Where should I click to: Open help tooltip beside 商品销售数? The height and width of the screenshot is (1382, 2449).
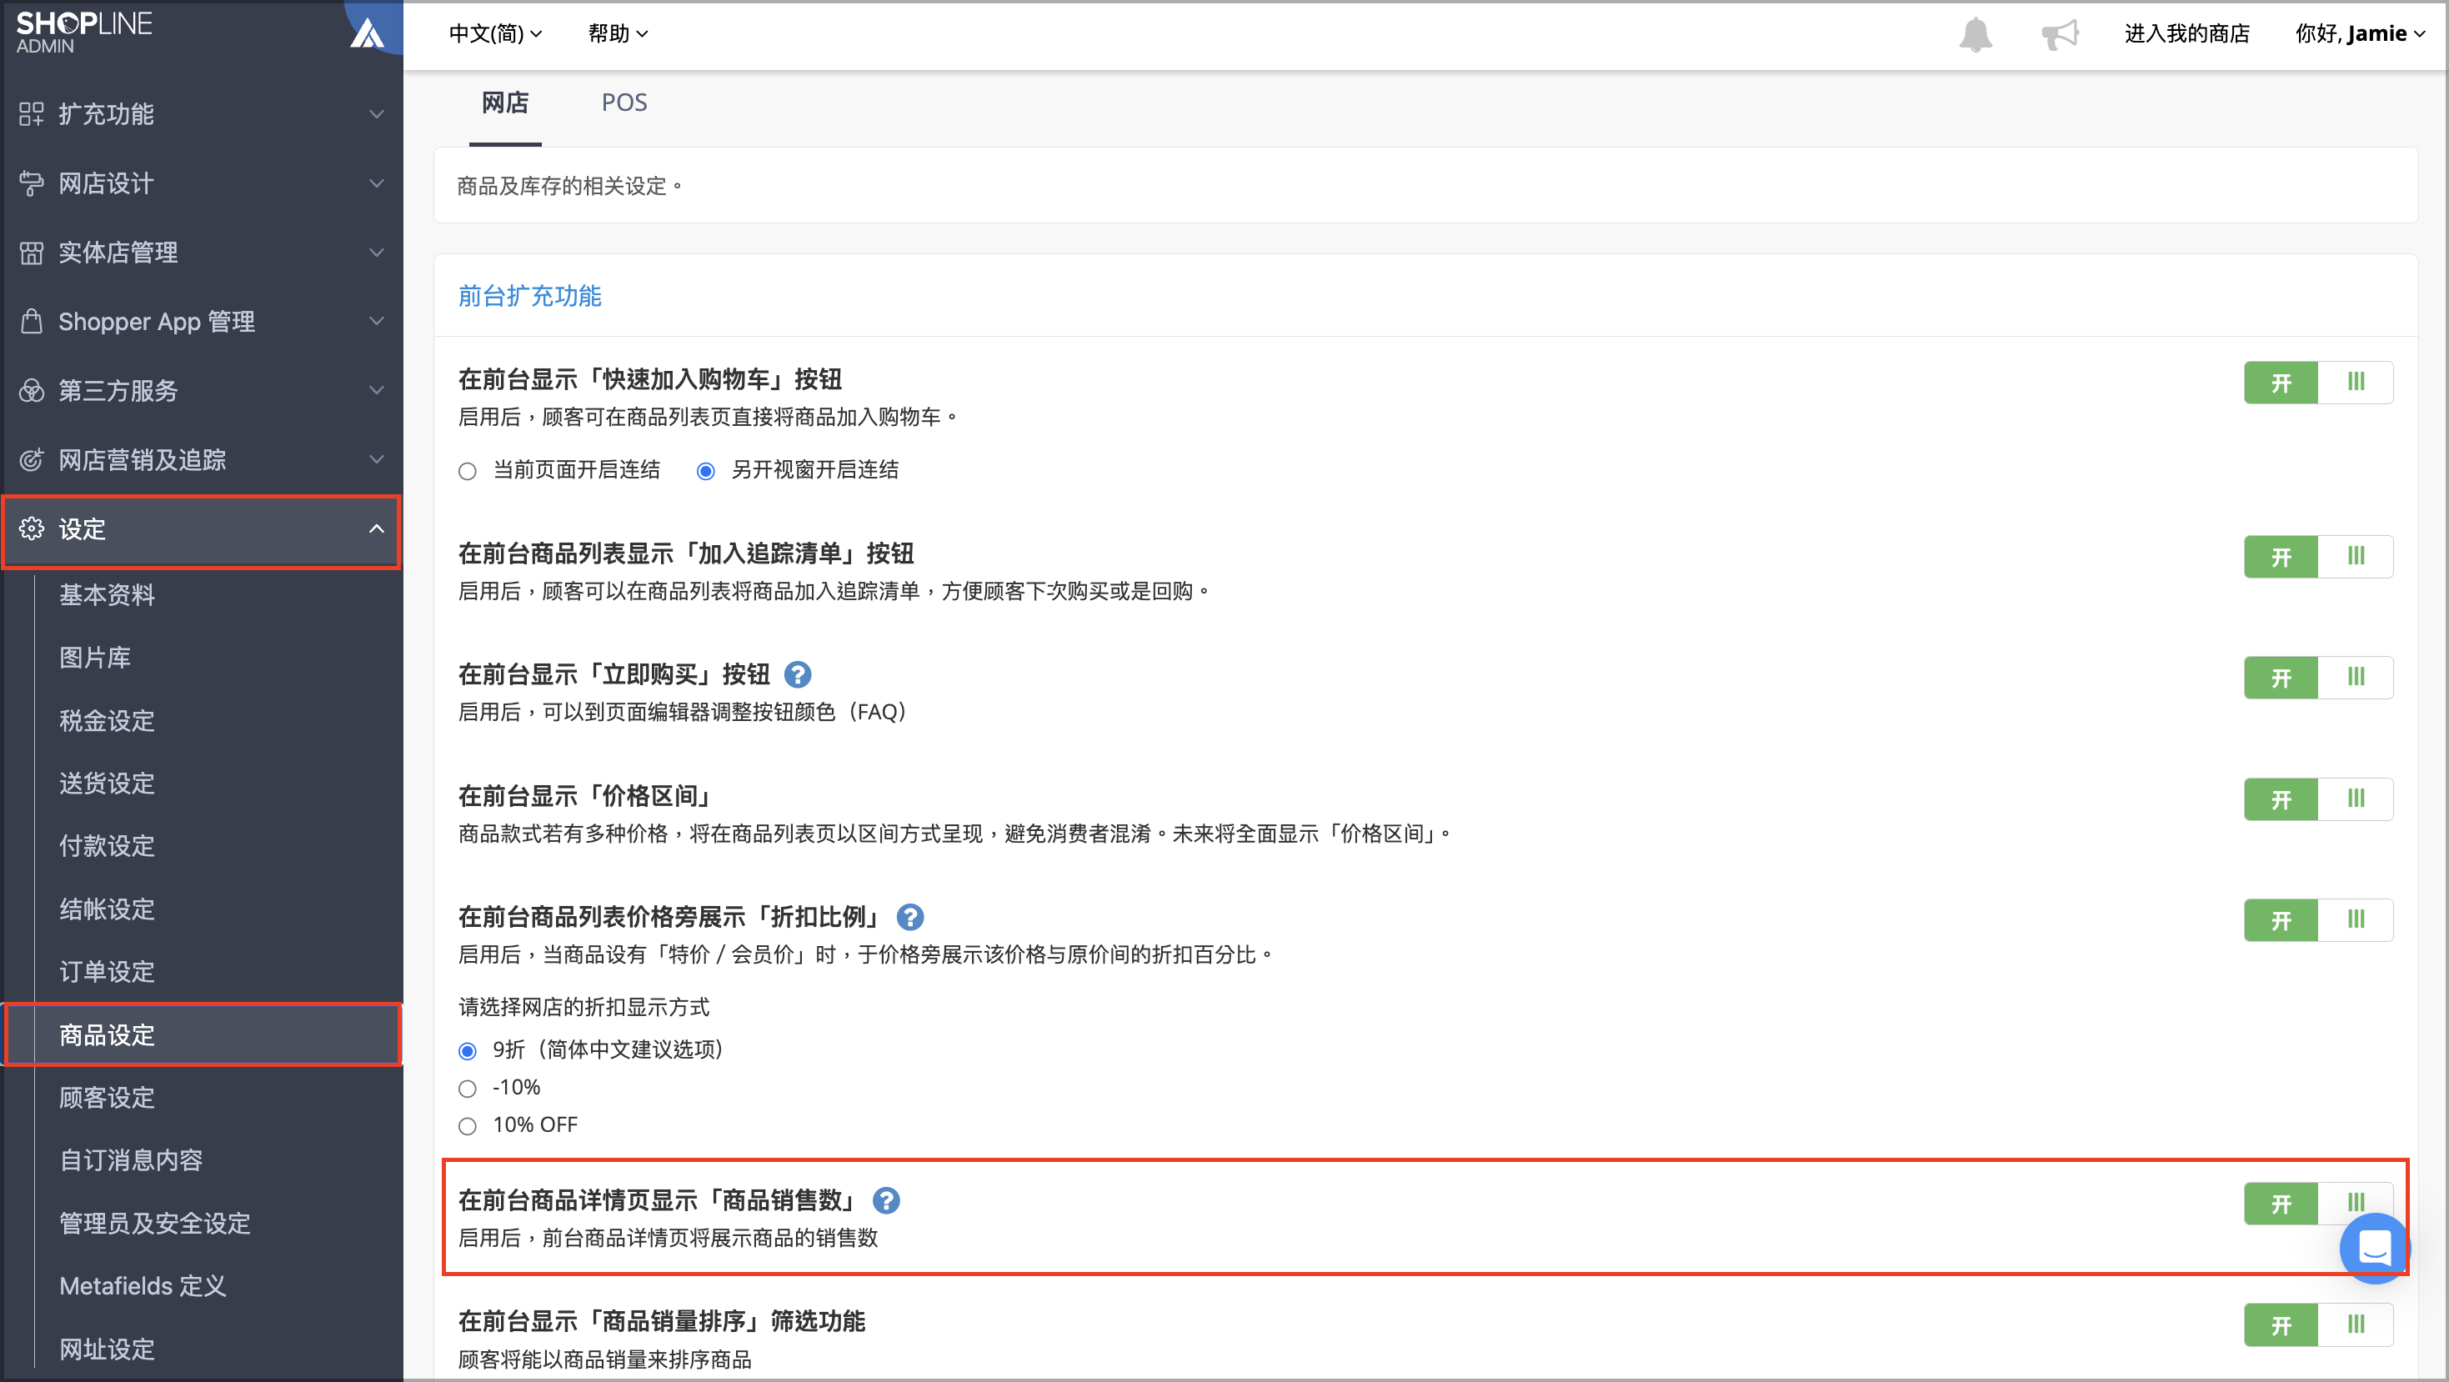886,1200
